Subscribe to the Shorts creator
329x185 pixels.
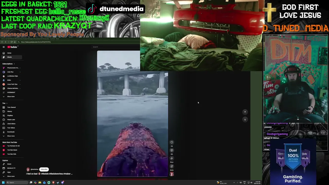(44, 170)
